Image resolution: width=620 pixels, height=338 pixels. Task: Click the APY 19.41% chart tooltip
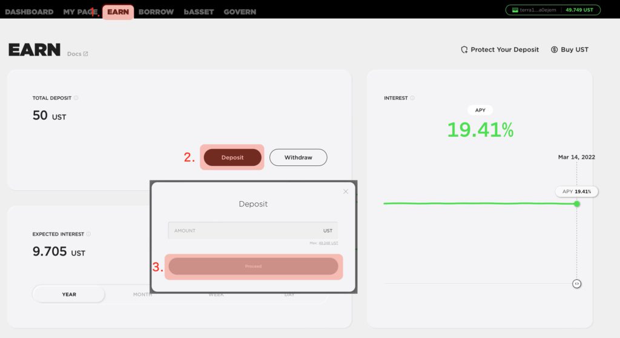[x=576, y=191]
